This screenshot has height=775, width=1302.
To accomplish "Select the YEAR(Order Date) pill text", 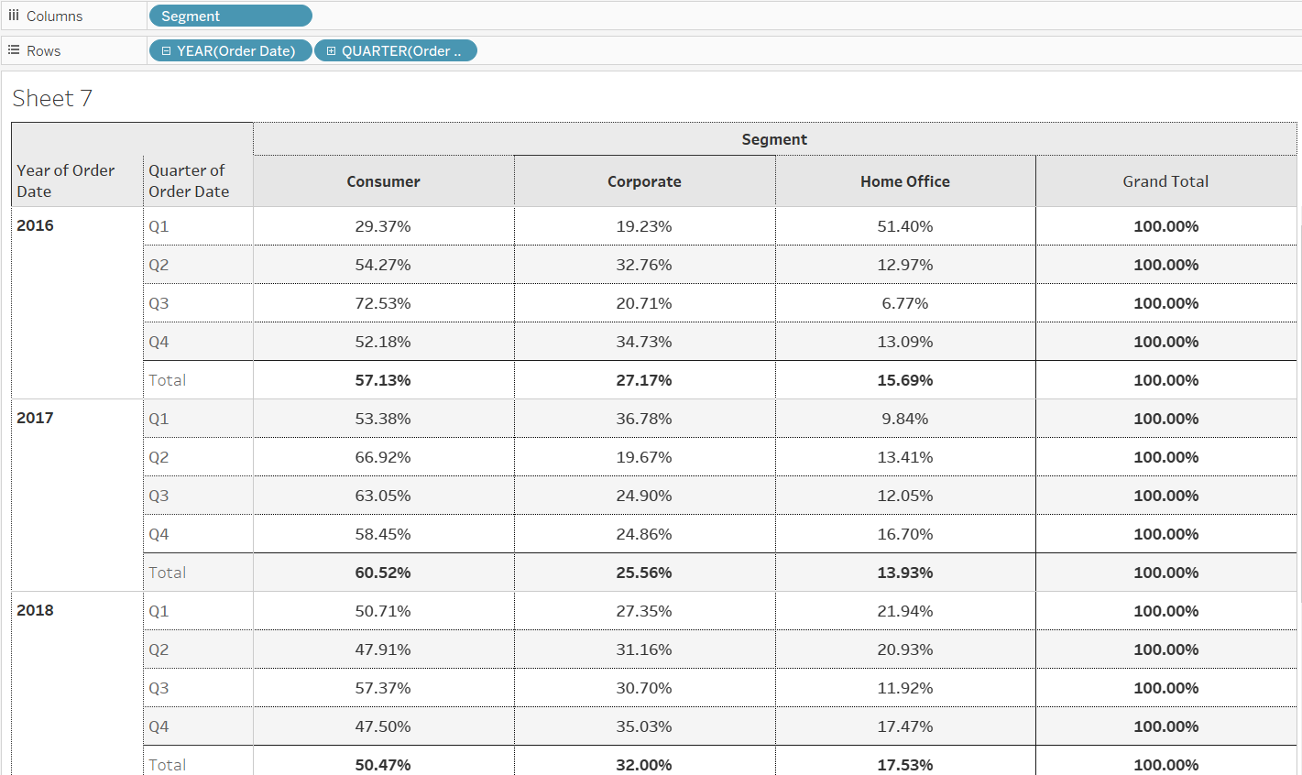I will pos(236,51).
